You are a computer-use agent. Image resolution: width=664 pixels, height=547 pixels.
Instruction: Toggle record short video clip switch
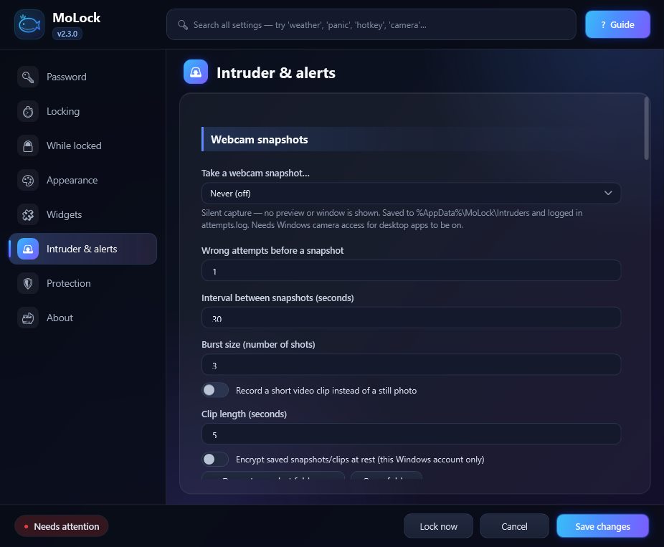click(215, 390)
